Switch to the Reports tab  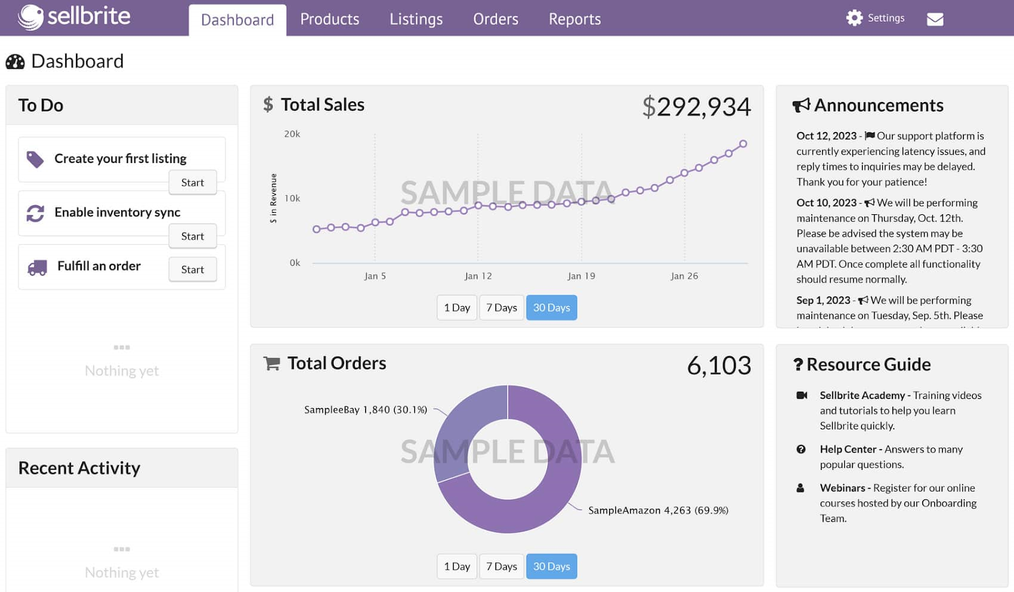[574, 19]
